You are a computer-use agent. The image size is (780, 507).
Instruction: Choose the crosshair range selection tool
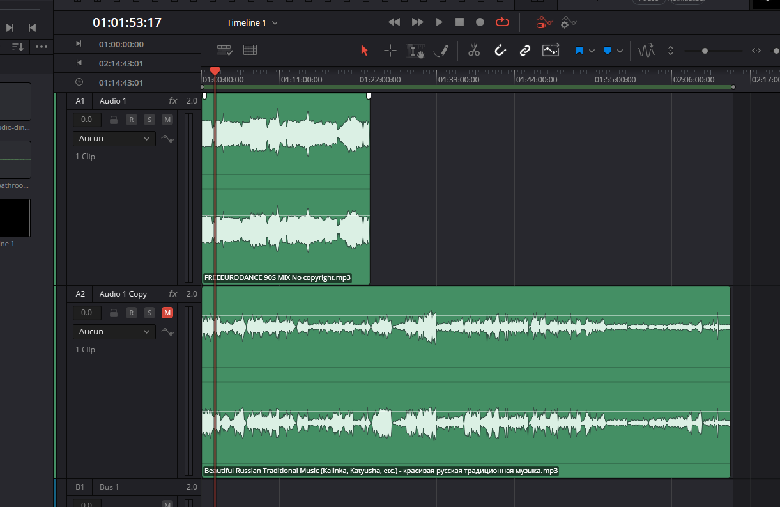tap(390, 51)
